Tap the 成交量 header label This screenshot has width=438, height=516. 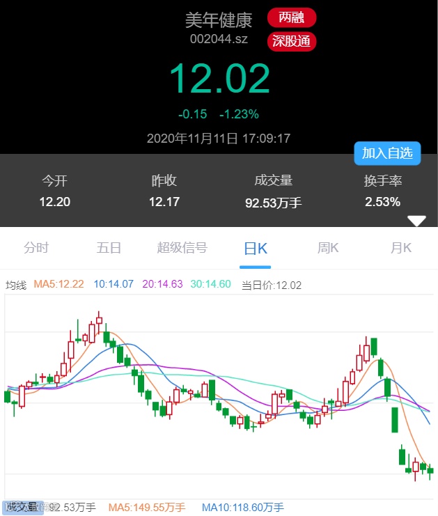(x=274, y=180)
